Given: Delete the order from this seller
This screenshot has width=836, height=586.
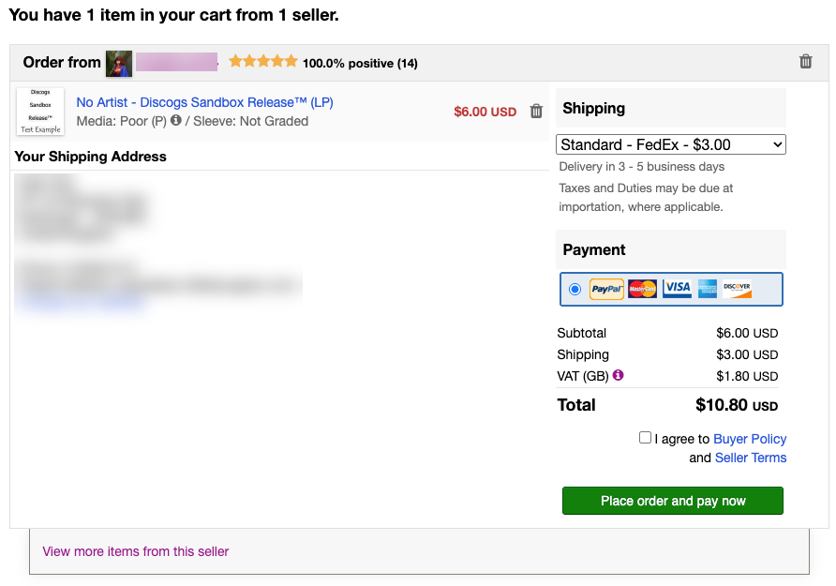Looking at the screenshot, I should (805, 60).
